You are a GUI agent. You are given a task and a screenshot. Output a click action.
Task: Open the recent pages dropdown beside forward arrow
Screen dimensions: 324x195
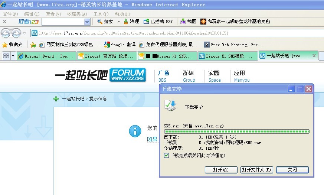(x=24, y=33)
